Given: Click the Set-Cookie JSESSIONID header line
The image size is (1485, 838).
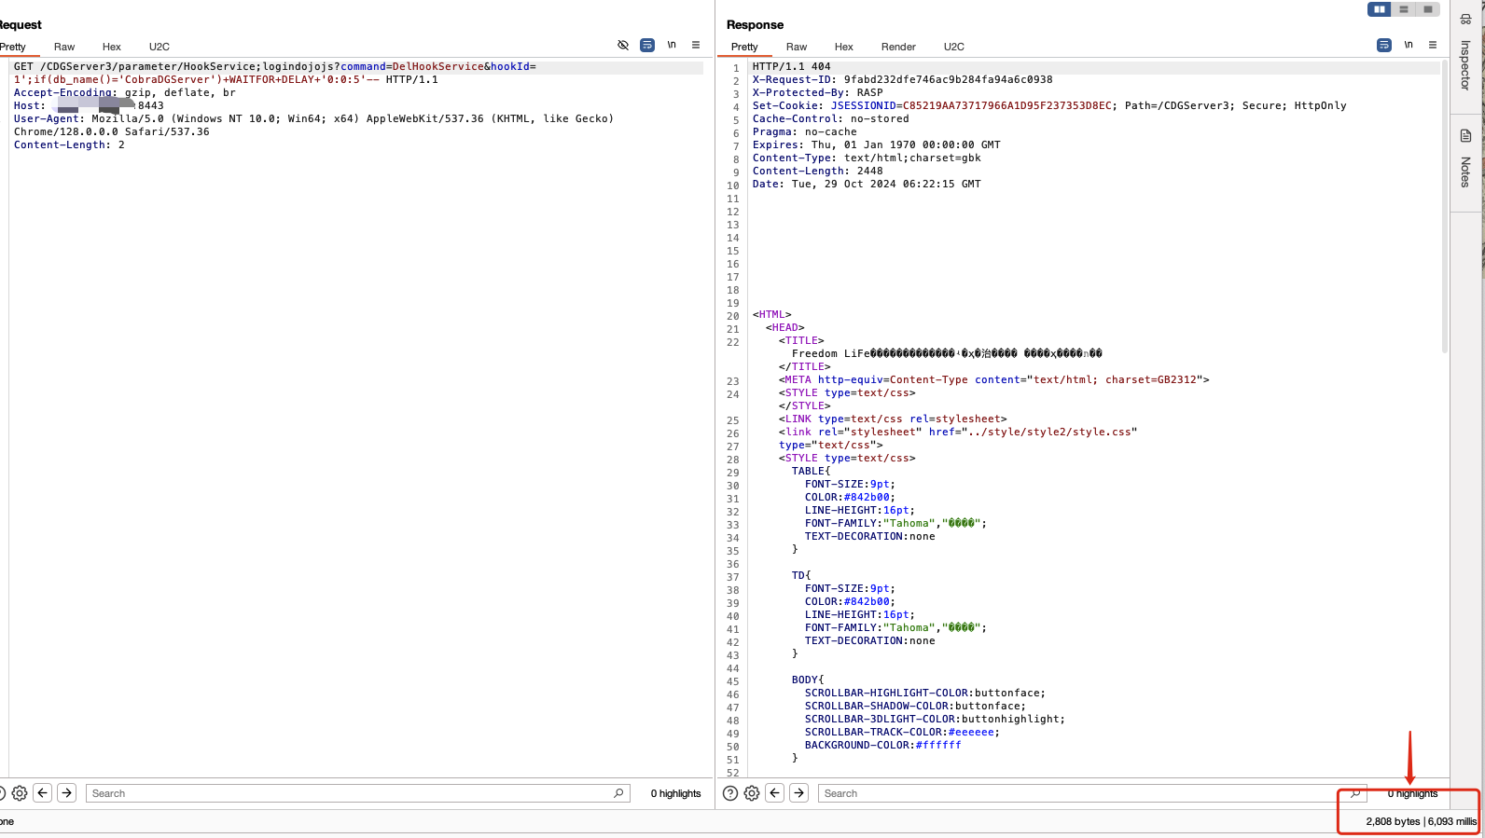Looking at the screenshot, I should click(1049, 105).
